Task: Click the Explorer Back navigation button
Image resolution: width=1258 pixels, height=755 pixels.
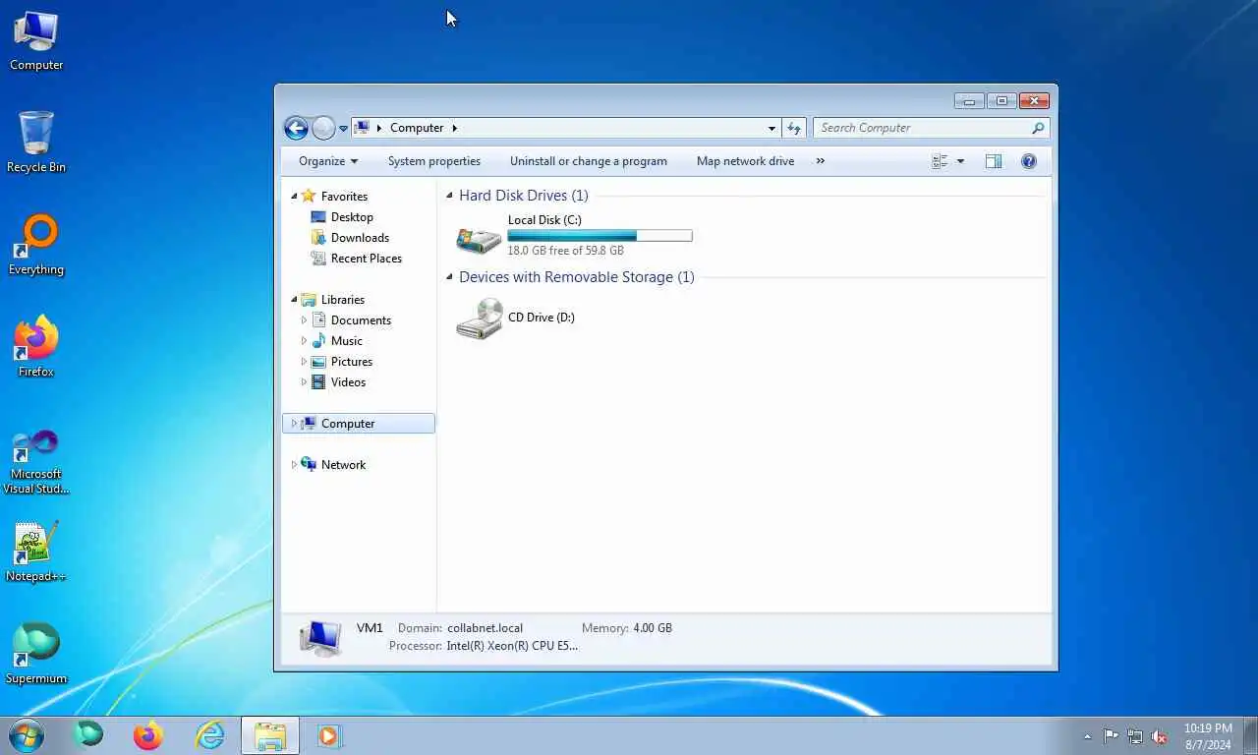Action: [296, 128]
